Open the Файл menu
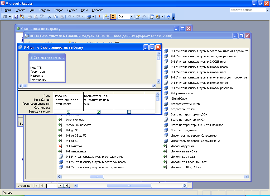This screenshot has width=270, height=196. pyautogui.click(x=8, y=10)
